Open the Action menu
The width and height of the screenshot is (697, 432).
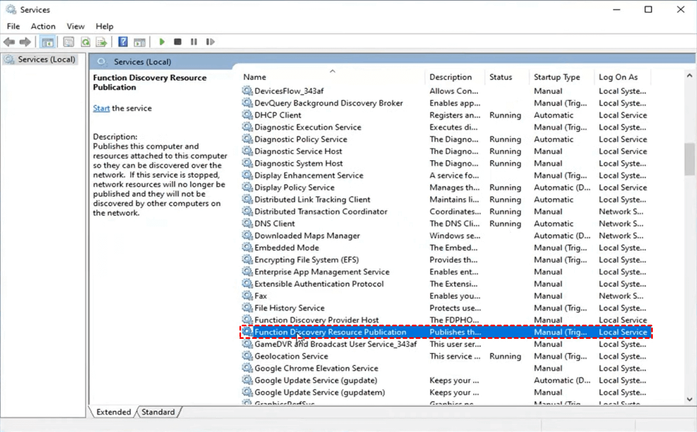coord(43,26)
